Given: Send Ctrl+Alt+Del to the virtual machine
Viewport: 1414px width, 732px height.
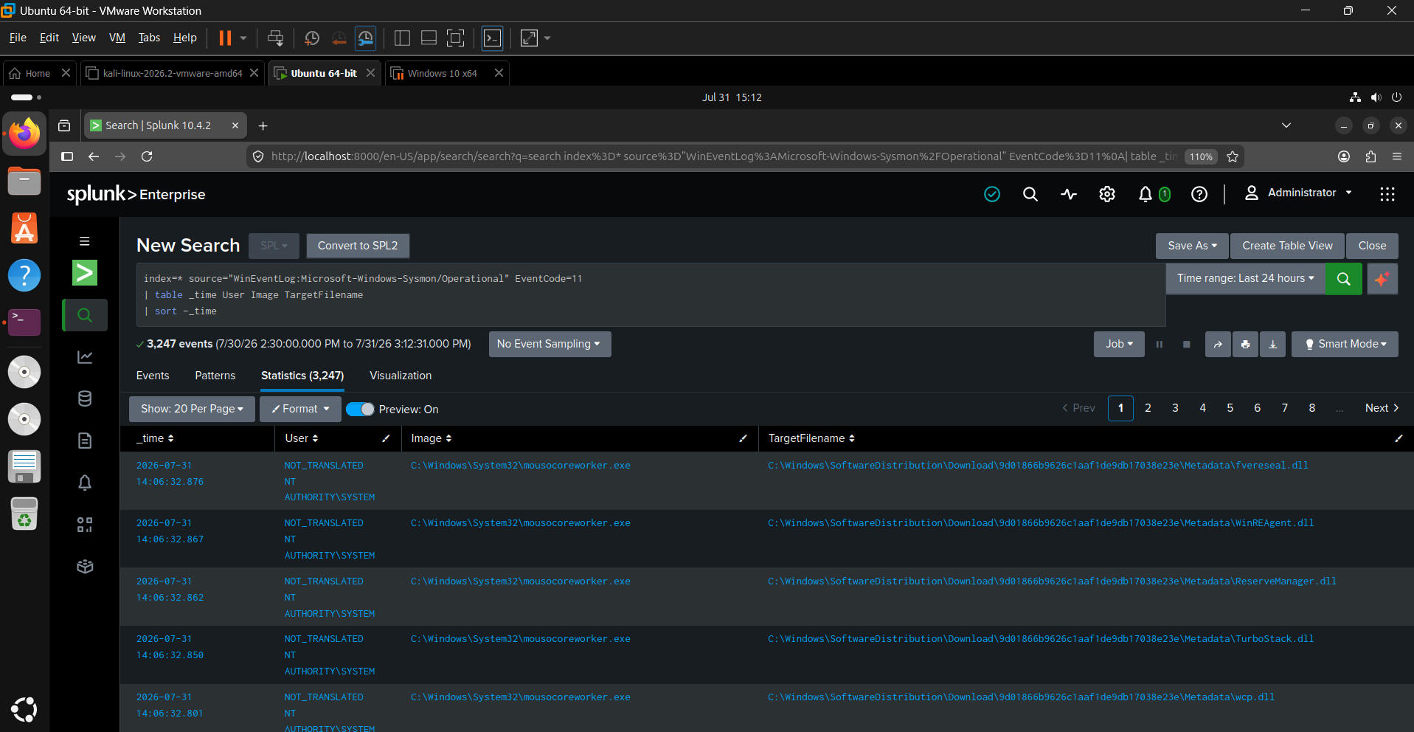Looking at the screenshot, I should point(275,38).
